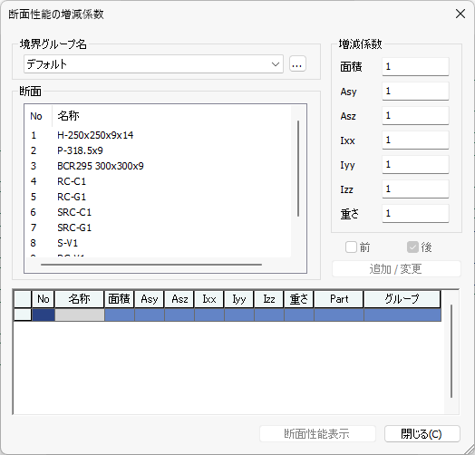This screenshot has width=475, height=455.
Task: Toggle the 後 checkbox
Action: (x=412, y=247)
